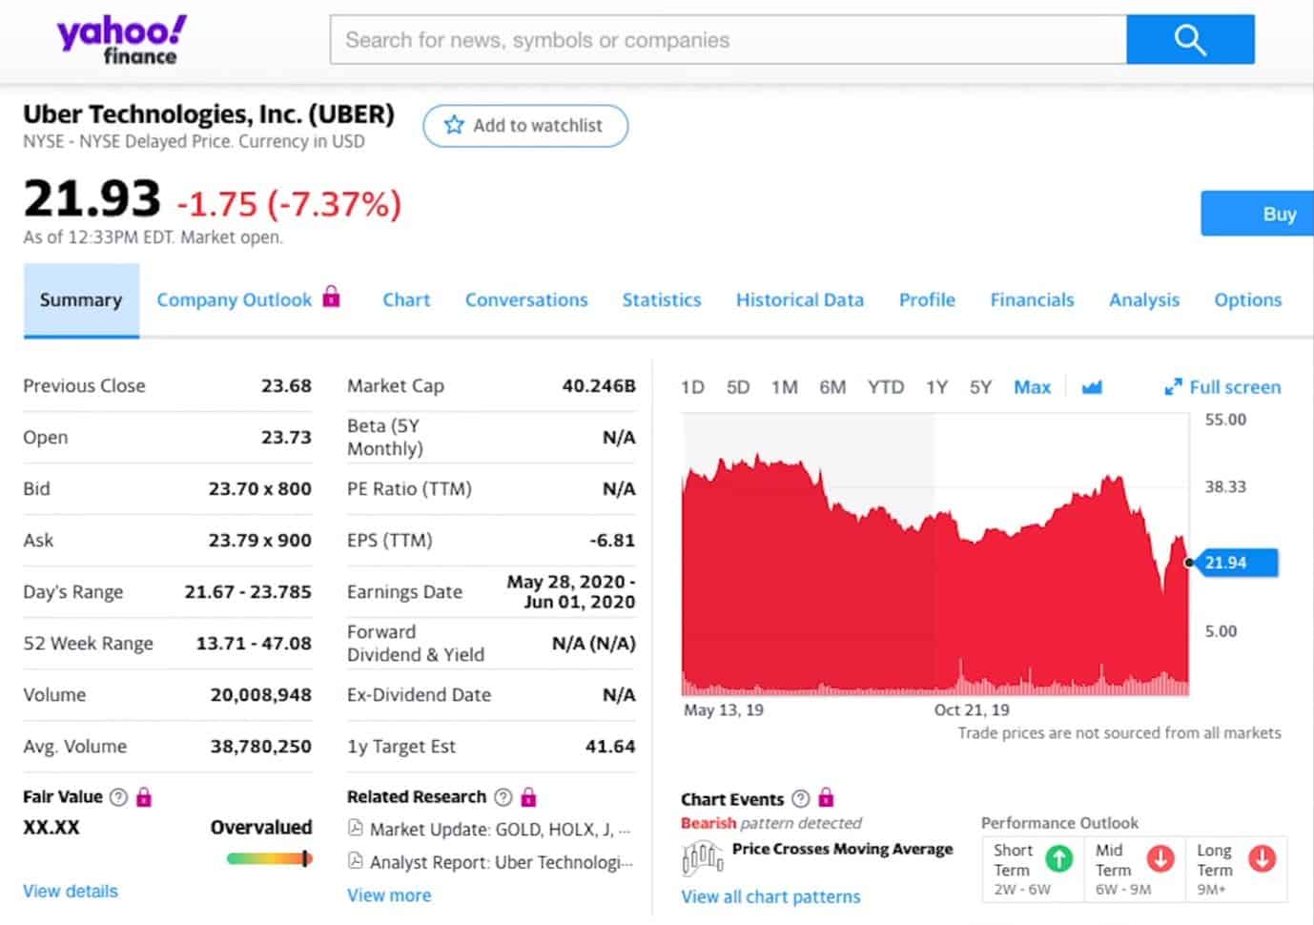Select the 1Y chart range
The width and height of the screenshot is (1314, 925).
(936, 387)
